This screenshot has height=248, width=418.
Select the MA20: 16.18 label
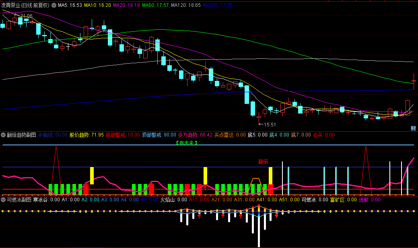point(126,5)
